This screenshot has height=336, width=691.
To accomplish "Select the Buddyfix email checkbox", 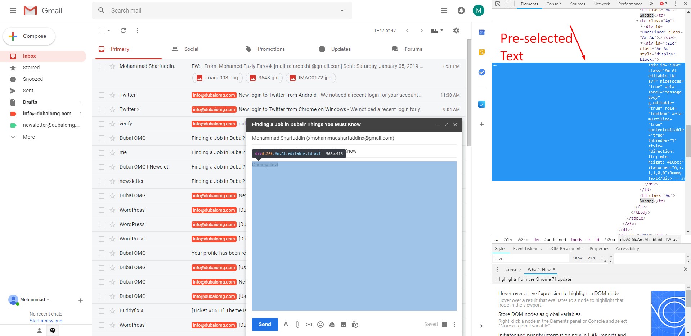I will tap(102, 311).
